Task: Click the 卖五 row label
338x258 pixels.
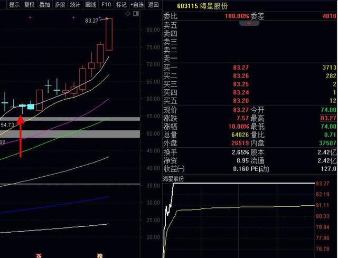Action: [x=170, y=25]
